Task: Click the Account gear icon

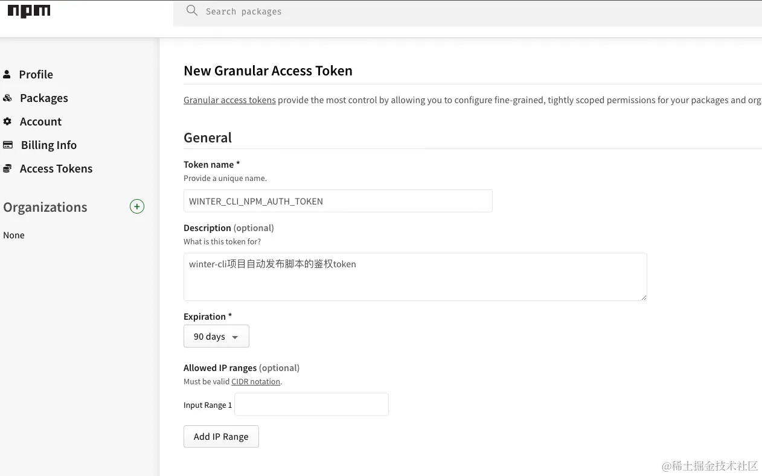Action: 7,121
